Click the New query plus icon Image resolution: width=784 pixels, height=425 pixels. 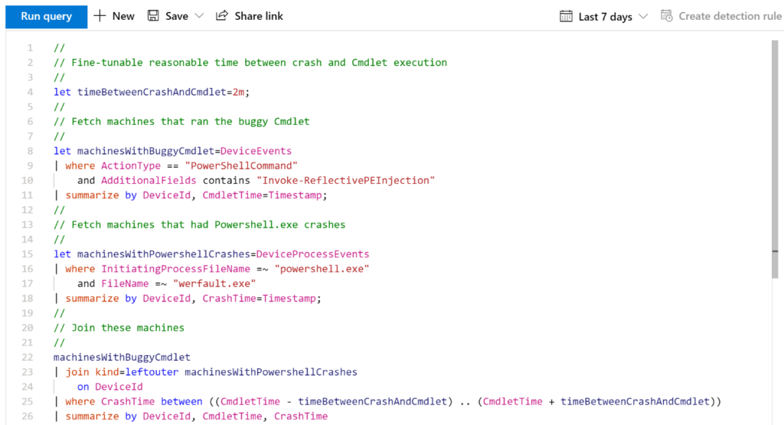(100, 16)
